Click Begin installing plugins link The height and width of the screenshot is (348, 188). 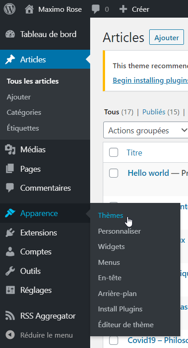point(151,80)
